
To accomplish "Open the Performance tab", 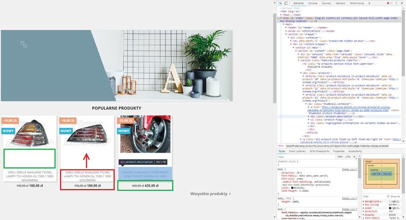I will 357,3.
